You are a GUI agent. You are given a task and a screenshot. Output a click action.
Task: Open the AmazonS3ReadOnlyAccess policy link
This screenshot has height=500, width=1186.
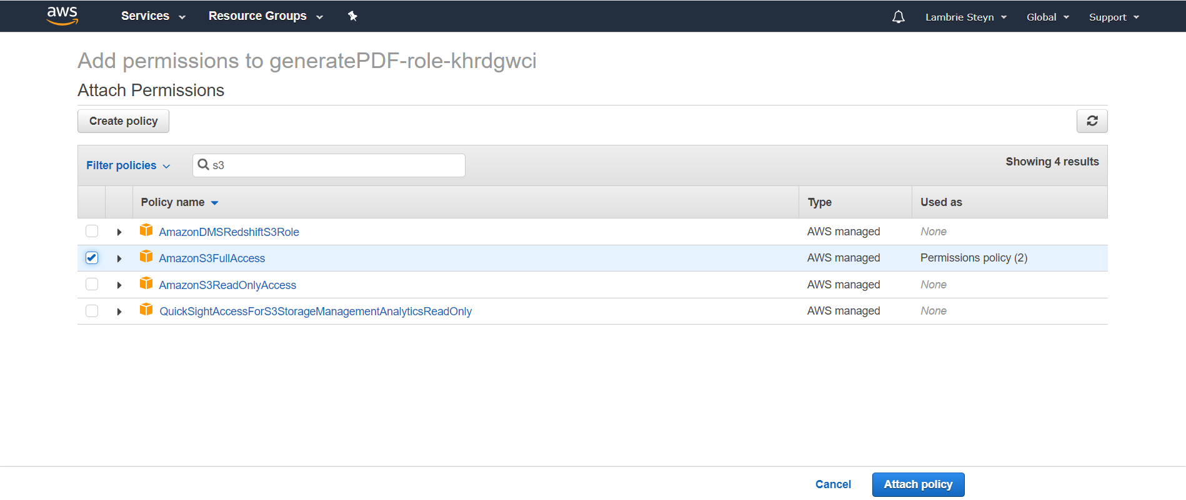(x=227, y=285)
